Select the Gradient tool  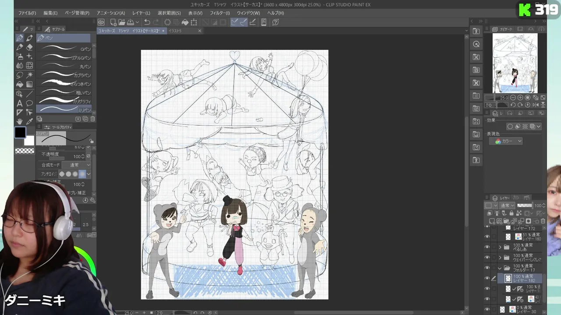[x=29, y=84]
